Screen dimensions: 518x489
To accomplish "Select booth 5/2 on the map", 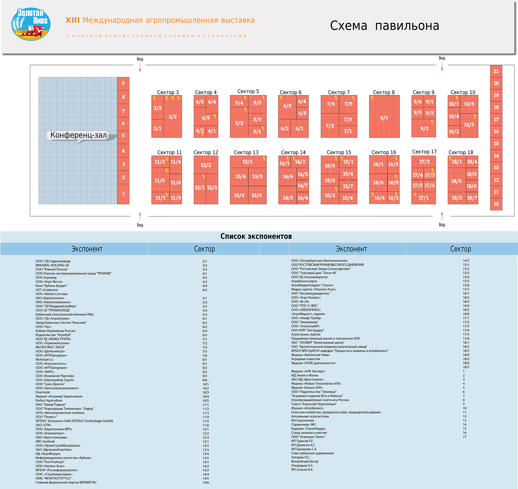I will 239,123.
